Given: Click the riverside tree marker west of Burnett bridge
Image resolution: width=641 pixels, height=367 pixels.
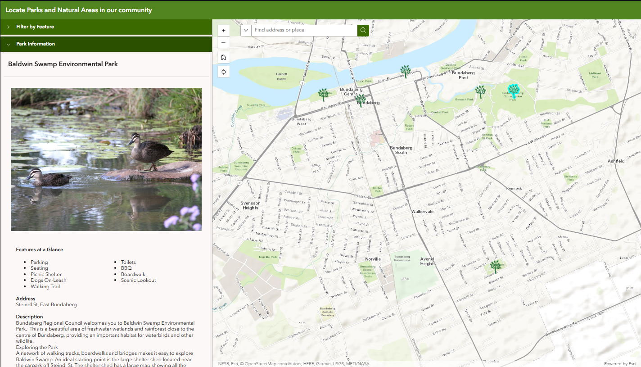Looking at the screenshot, I should click(323, 94).
